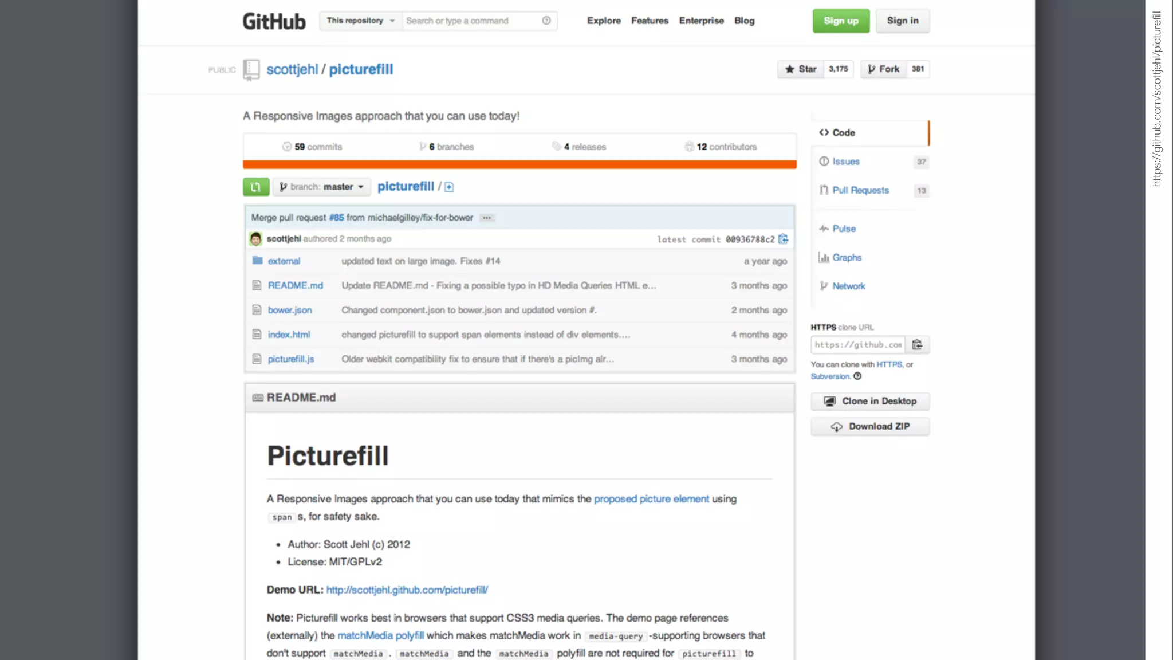The height and width of the screenshot is (660, 1173).
Task: Click the HTTPS clone URL field
Action: 858,345
